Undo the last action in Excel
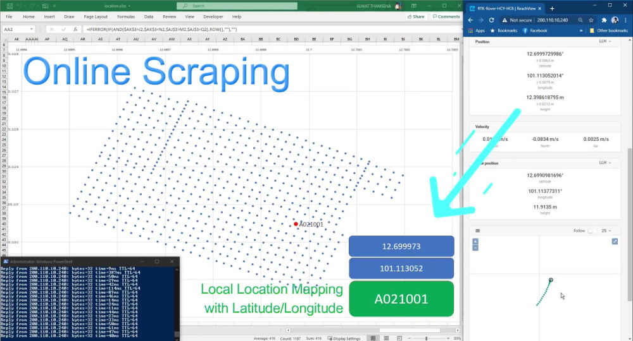 click(x=20, y=6)
